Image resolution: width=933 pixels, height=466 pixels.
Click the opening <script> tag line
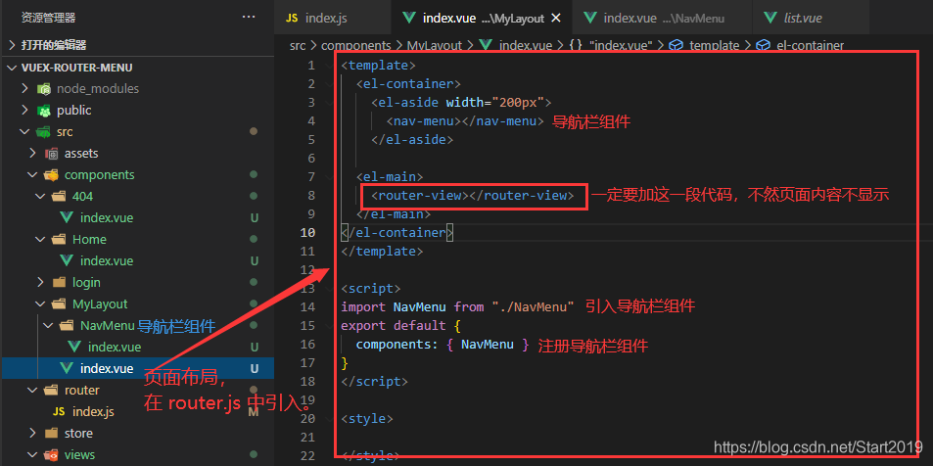coord(371,289)
